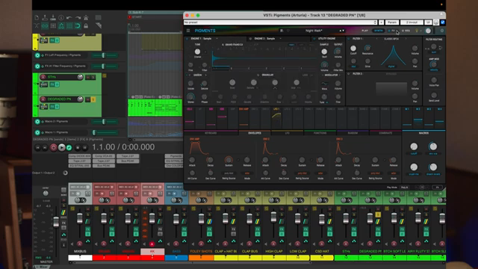The height and width of the screenshot is (269, 478).
Task: Switch to Pigments SYNTH view
Action: point(379,31)
